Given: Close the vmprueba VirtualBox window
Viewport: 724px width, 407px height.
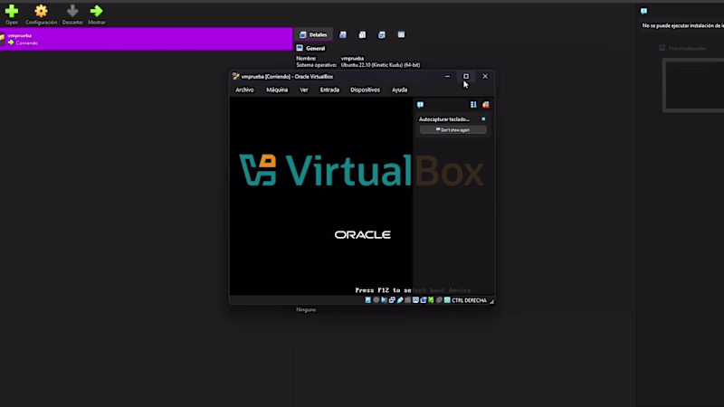Looking at the screenshot, I should click(485, 77).
